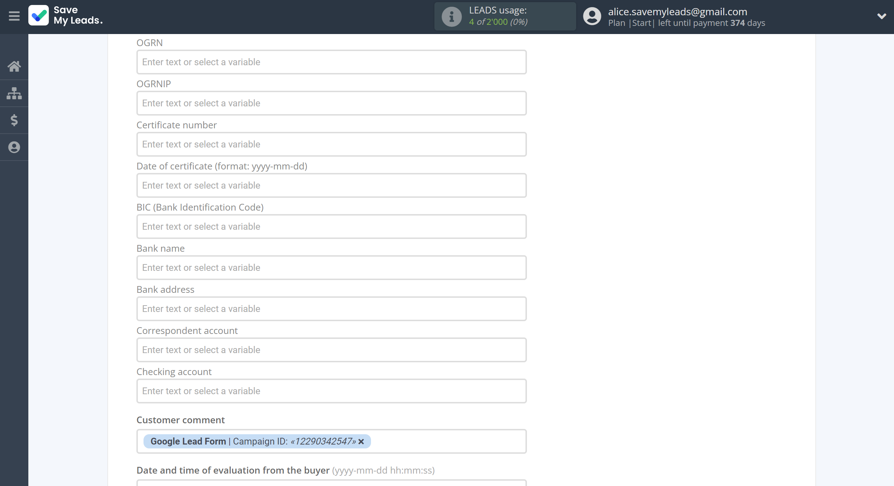Click the Certificate number input field
Screen dimensions: 894x486
[x=331, y=144]
